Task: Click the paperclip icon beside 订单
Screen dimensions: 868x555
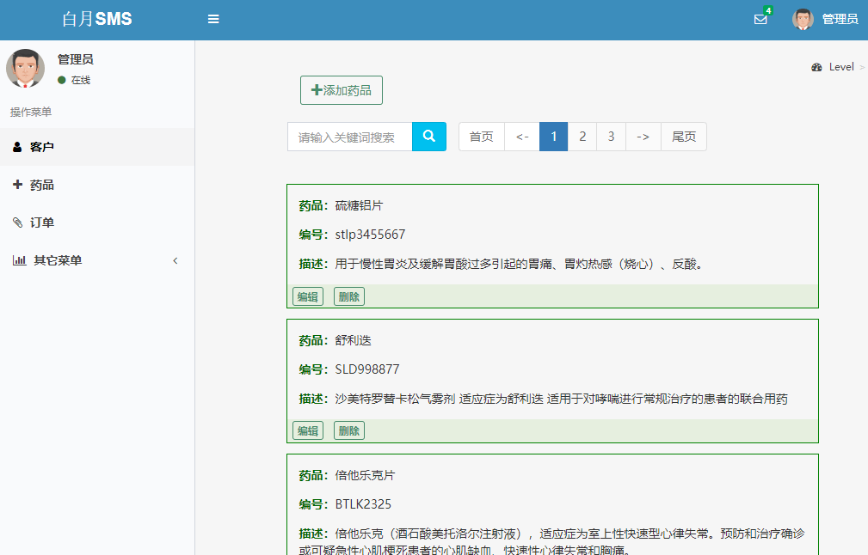Action: (x=18, y=223)
